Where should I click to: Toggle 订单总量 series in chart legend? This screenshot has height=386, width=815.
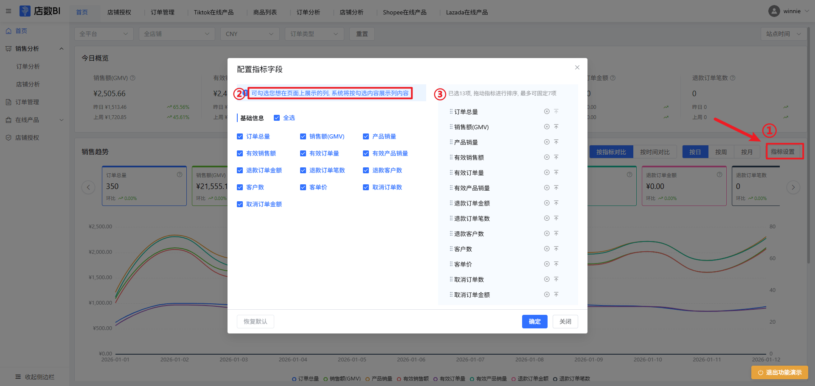coord(305,379)
